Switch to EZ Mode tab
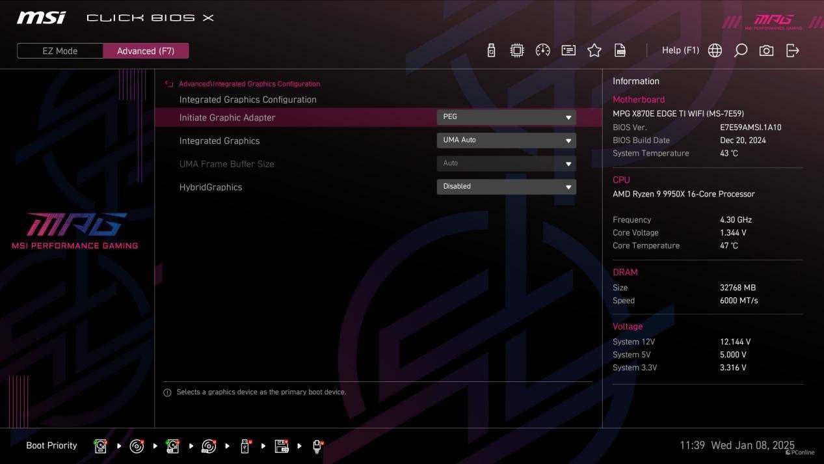The image size is (824, 464). 60,51
